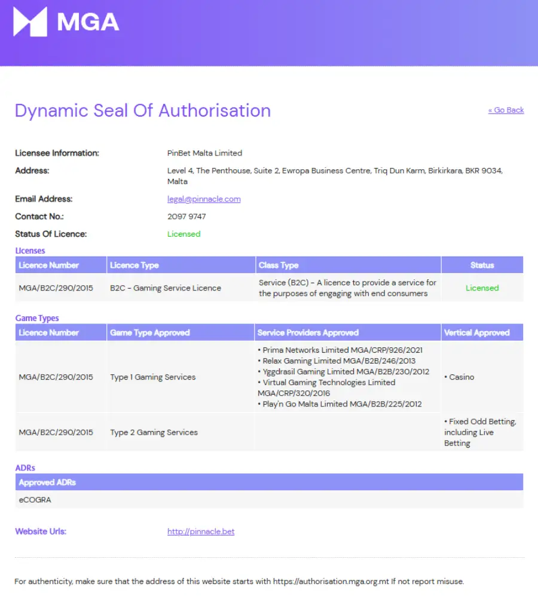The image size is (538, 605).
Task: Click the Service Providers Approved column header
Action: pos(348,332)
